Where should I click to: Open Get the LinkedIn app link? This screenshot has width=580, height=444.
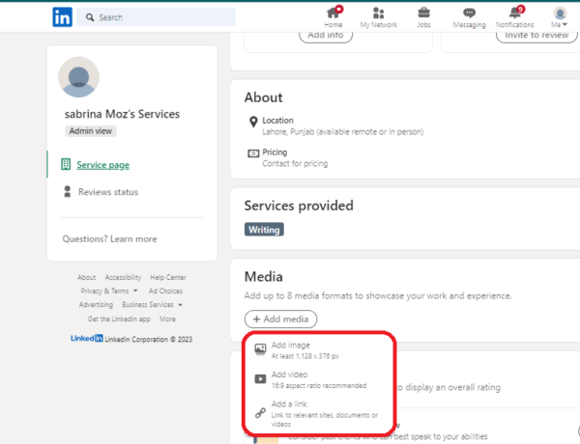(x=119, y=319)
